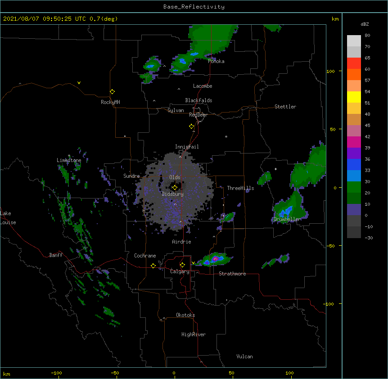Click the Stettler town label
Viewport: 388px width, 379px height.
coord(285,107)
